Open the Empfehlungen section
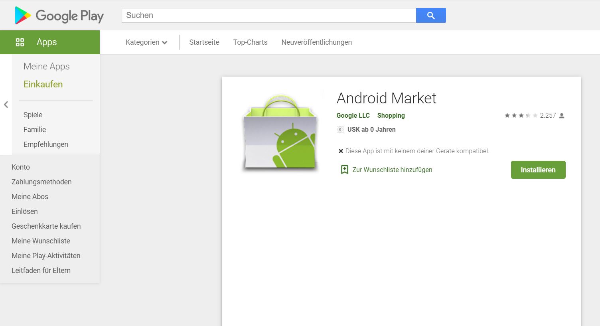Image resolution: width=600 pixels, height=326 pixels. [46, 144]
